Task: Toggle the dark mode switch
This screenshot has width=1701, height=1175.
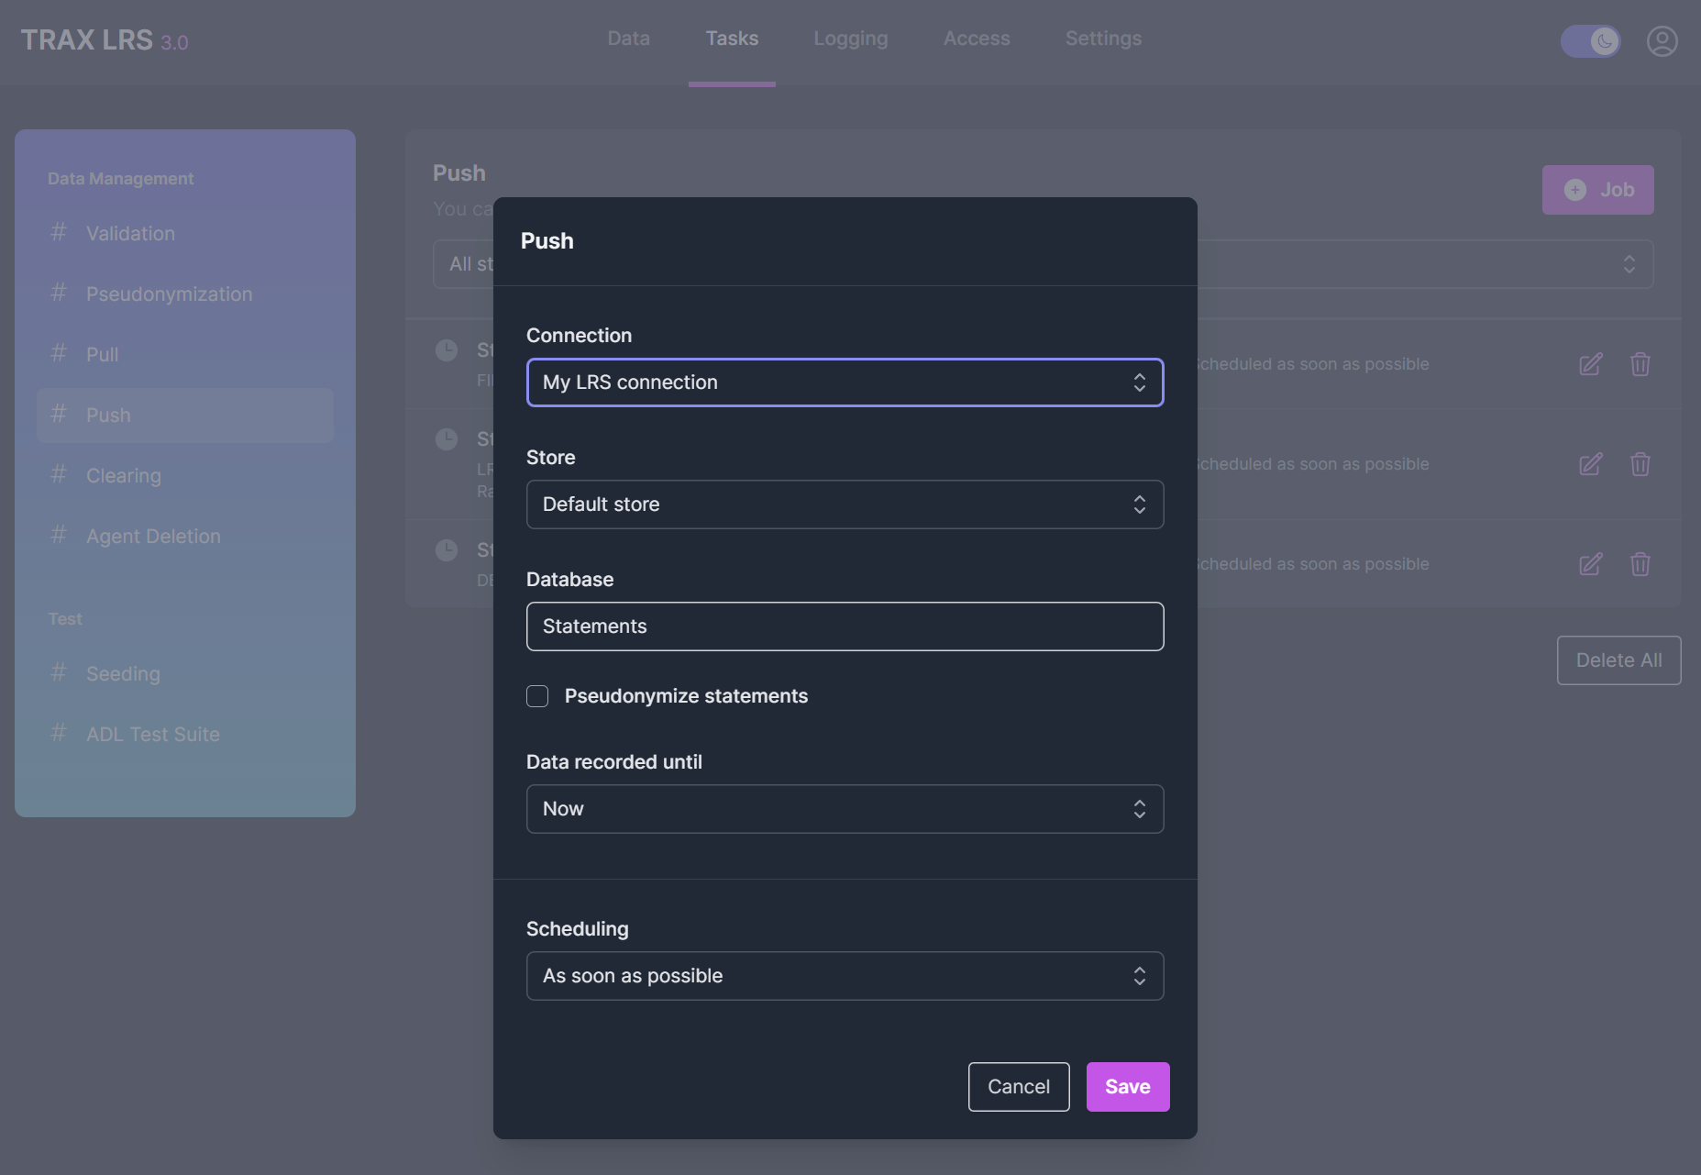Action: point(1590,41)
